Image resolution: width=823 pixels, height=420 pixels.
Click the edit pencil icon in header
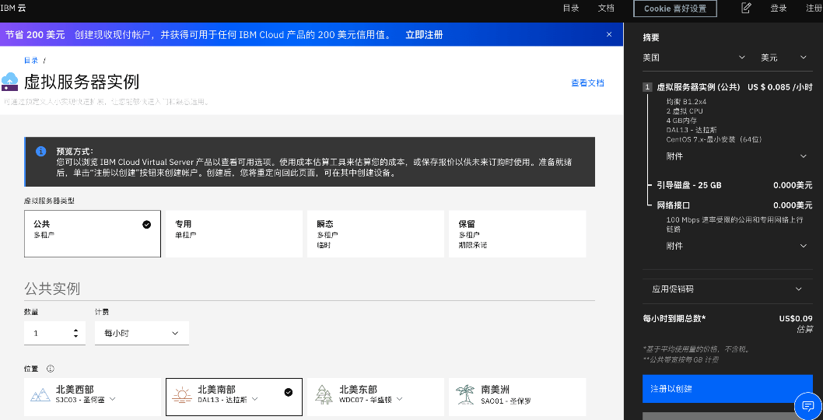click(746, 8)
